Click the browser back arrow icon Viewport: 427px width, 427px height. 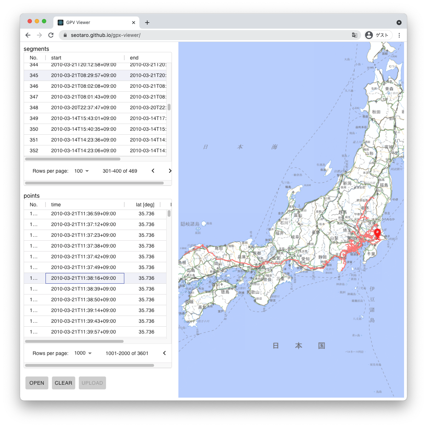click(28, 35)
